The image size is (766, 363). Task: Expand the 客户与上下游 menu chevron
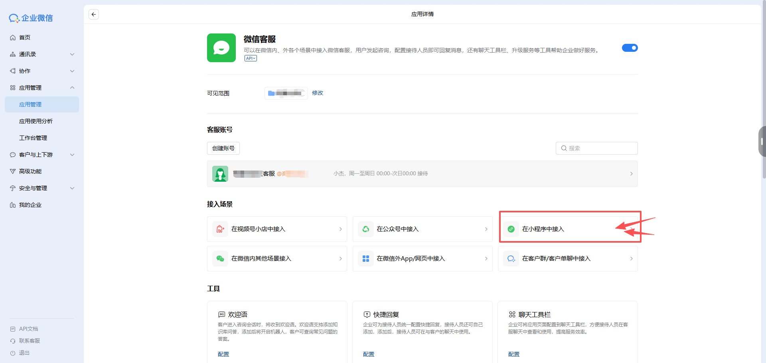point(72,155)
